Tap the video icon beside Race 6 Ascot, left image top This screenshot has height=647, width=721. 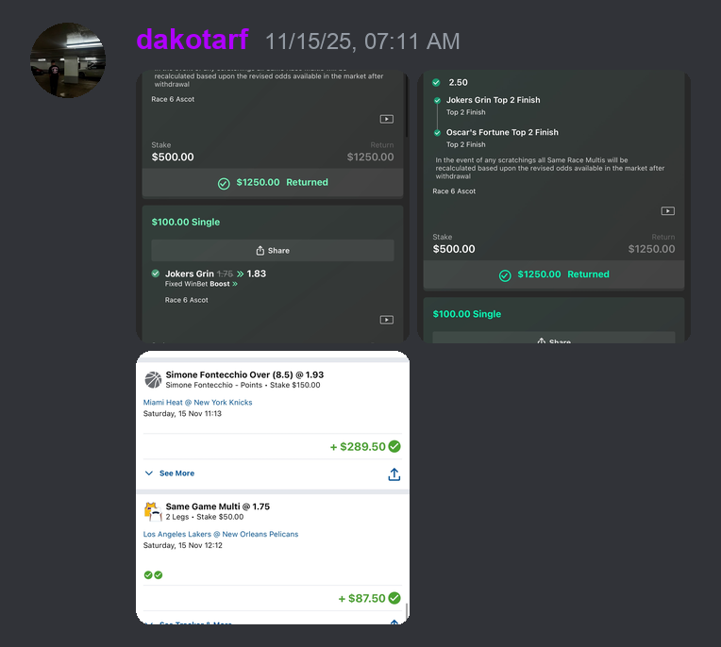pos(386,119)
